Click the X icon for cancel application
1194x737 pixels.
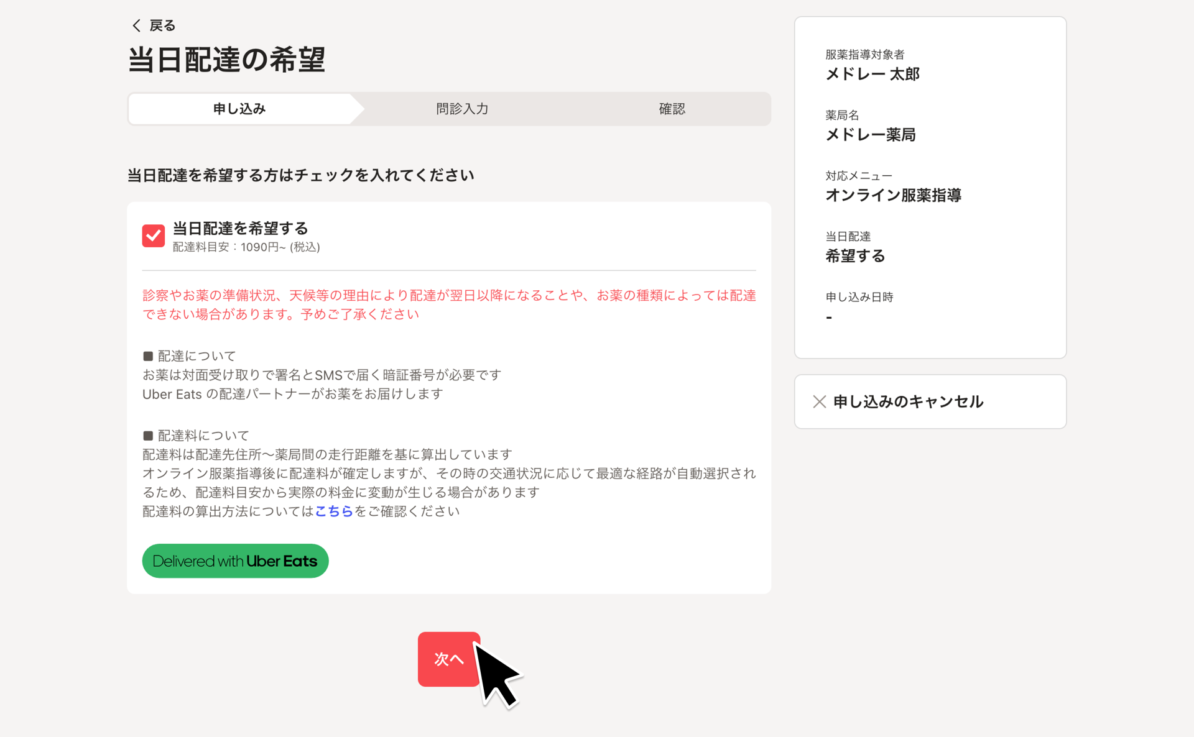pos(819,402)
